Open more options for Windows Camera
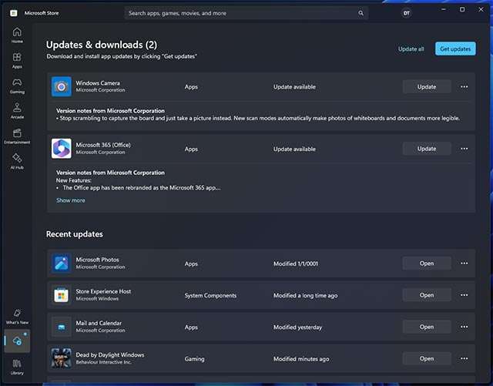 click(464, 87)
